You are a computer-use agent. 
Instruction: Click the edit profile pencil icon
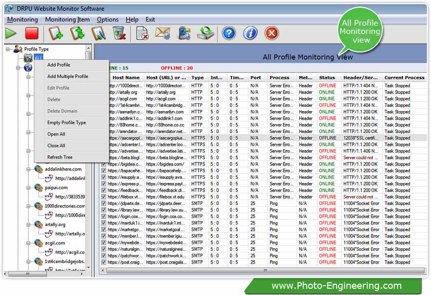[x=99, y=33]
